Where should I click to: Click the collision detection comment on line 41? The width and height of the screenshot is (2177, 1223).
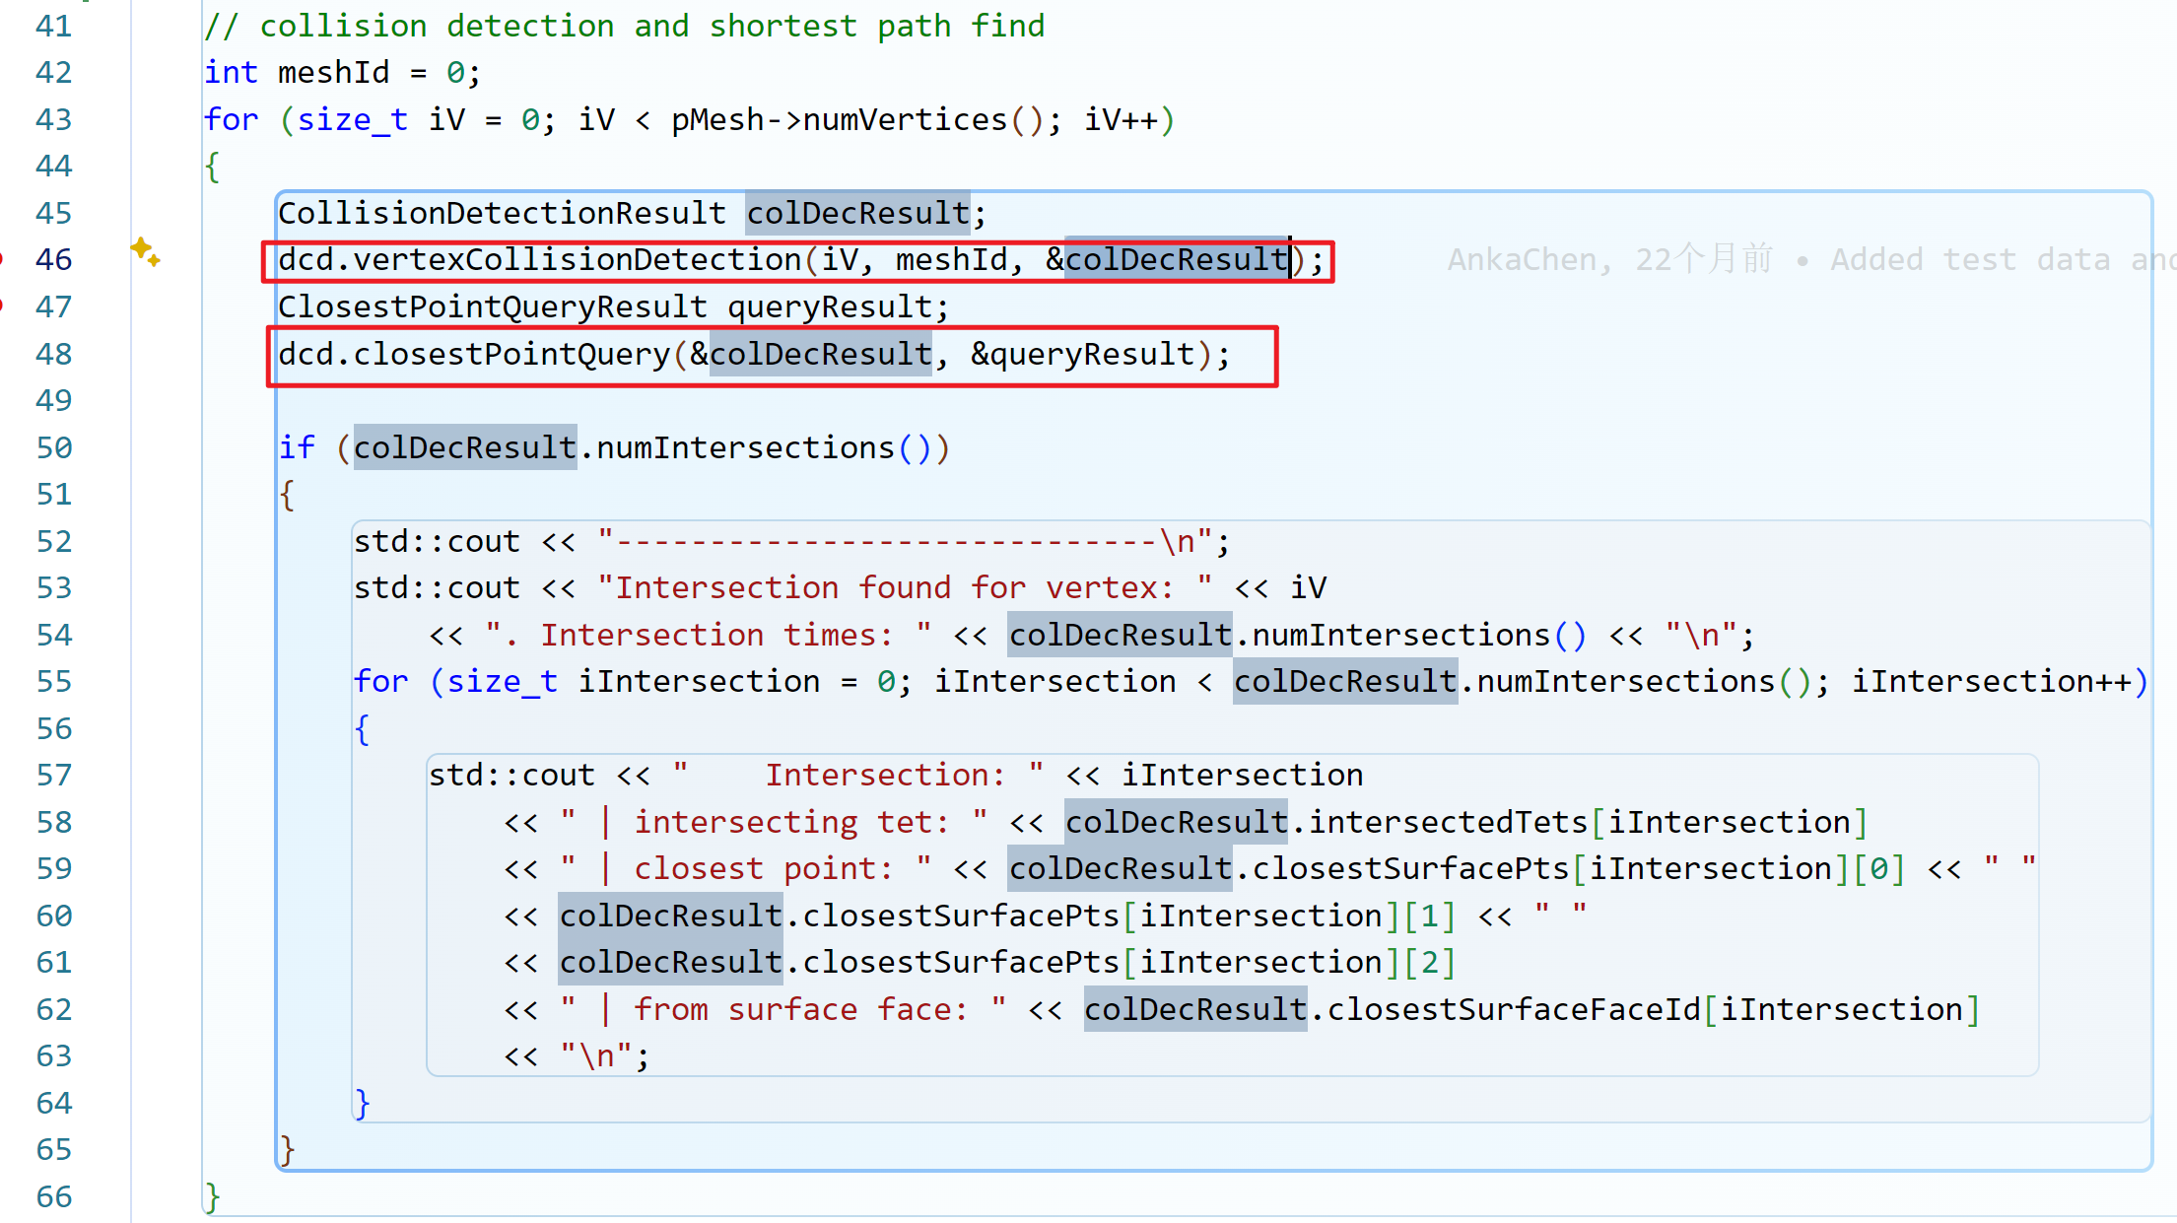click(x=625, y=27)
